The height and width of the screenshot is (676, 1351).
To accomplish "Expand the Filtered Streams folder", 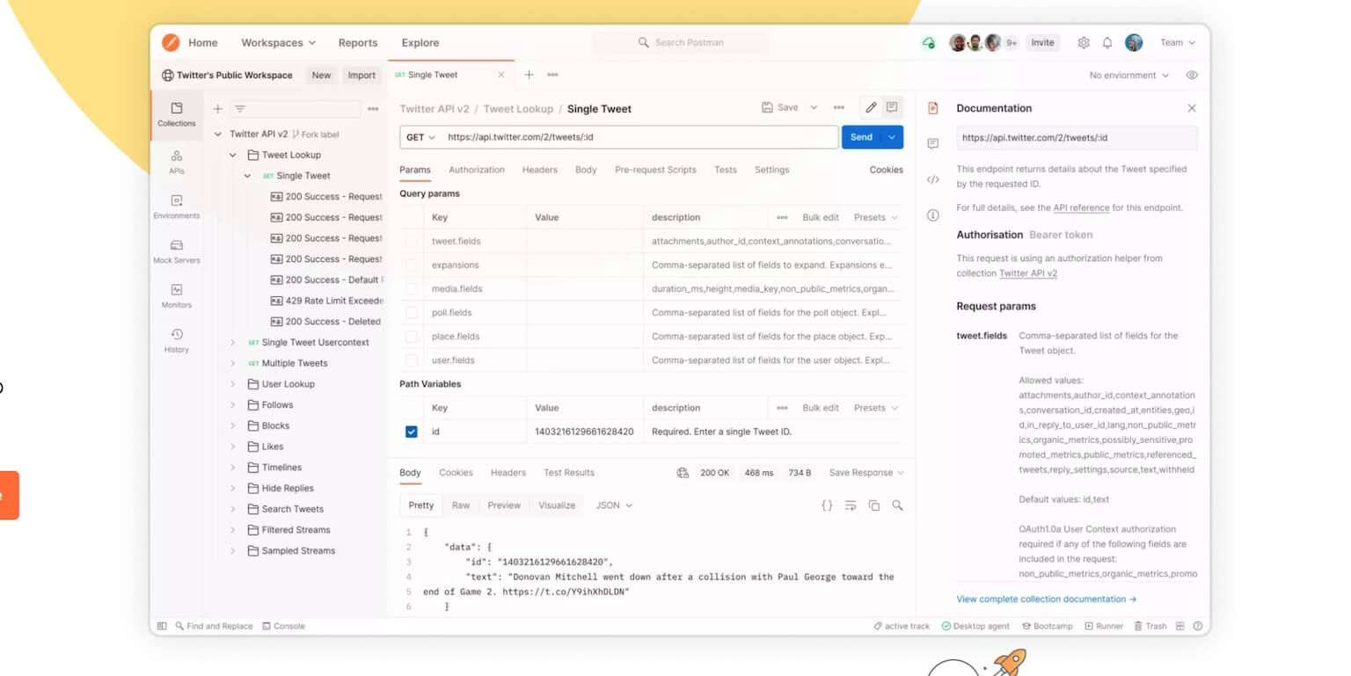I will [233, 530].
